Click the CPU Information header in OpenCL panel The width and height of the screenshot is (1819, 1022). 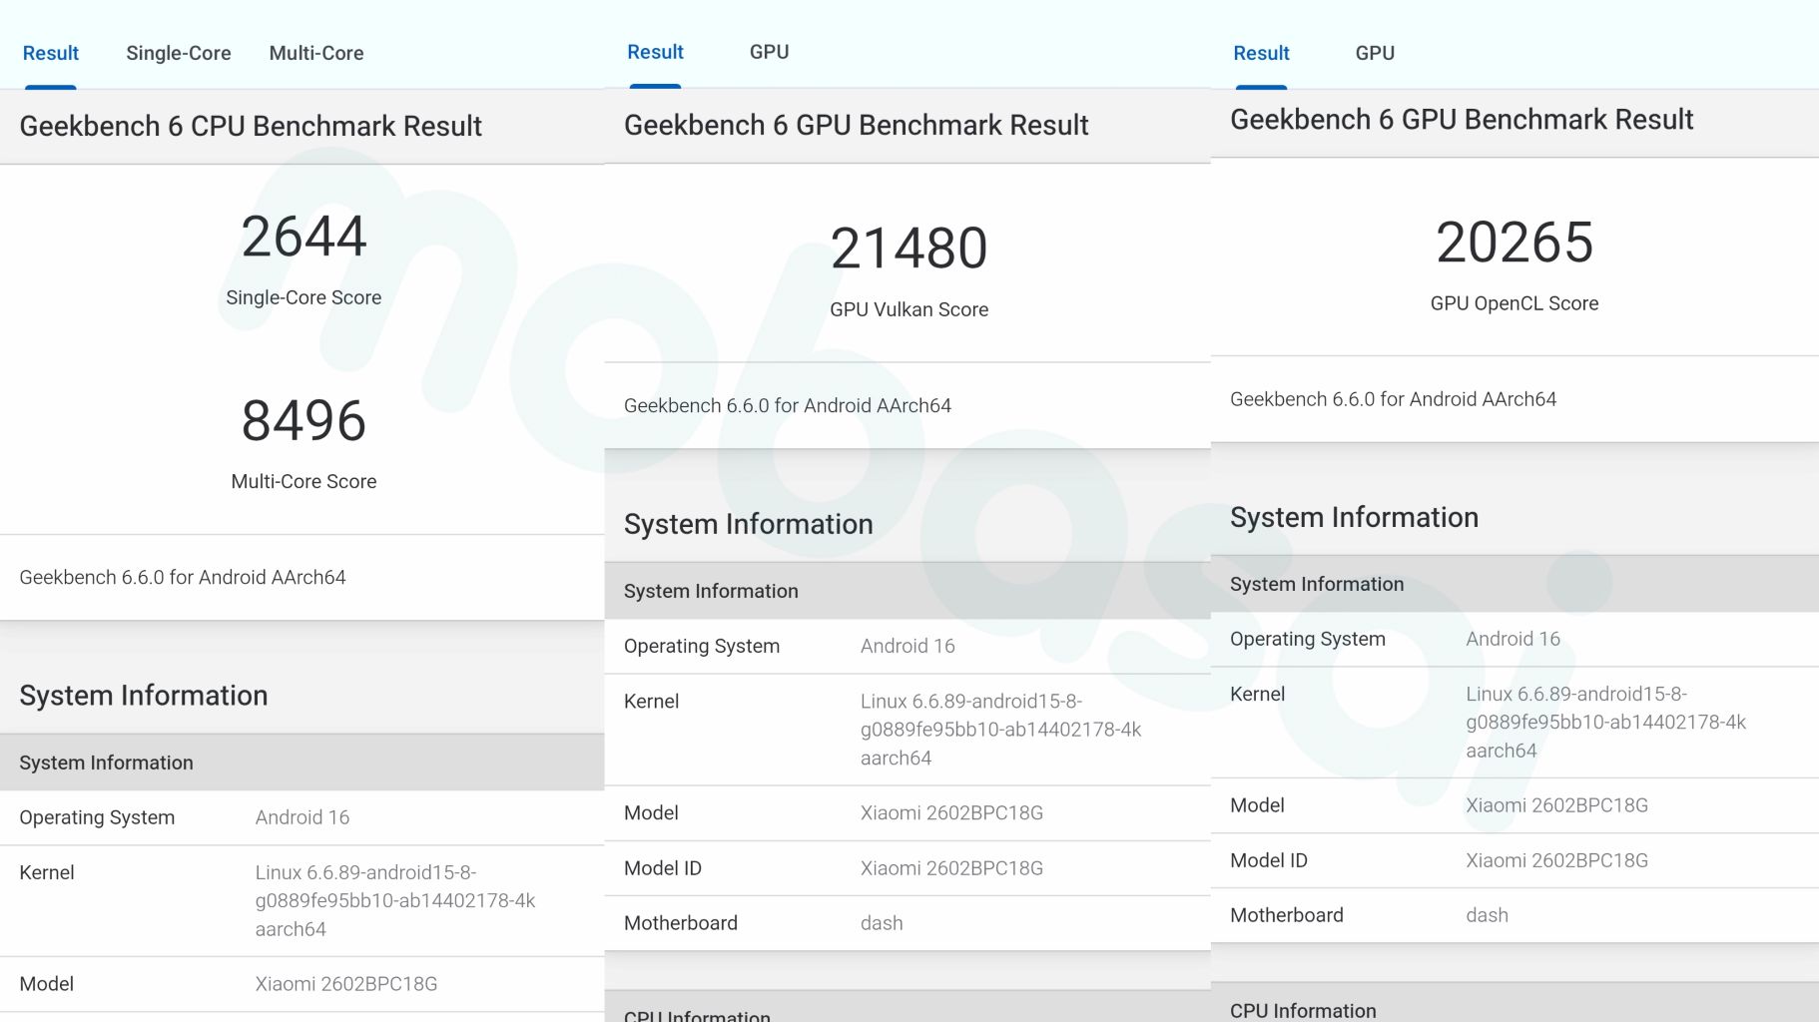click(x=1303, y=1010)
